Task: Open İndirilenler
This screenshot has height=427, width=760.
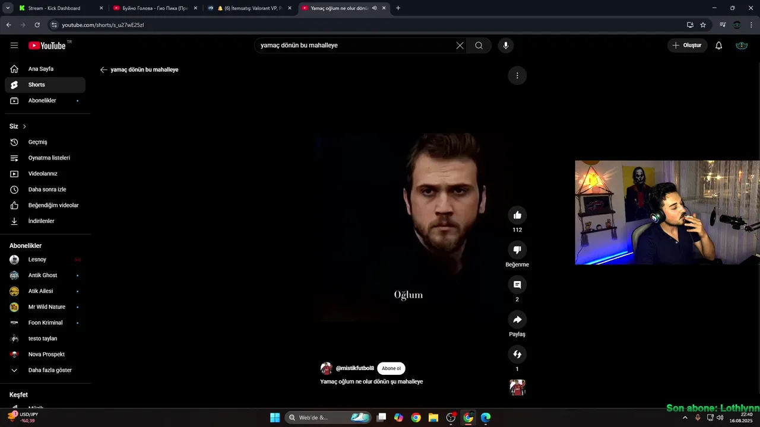Action: (x=45, y=221)
